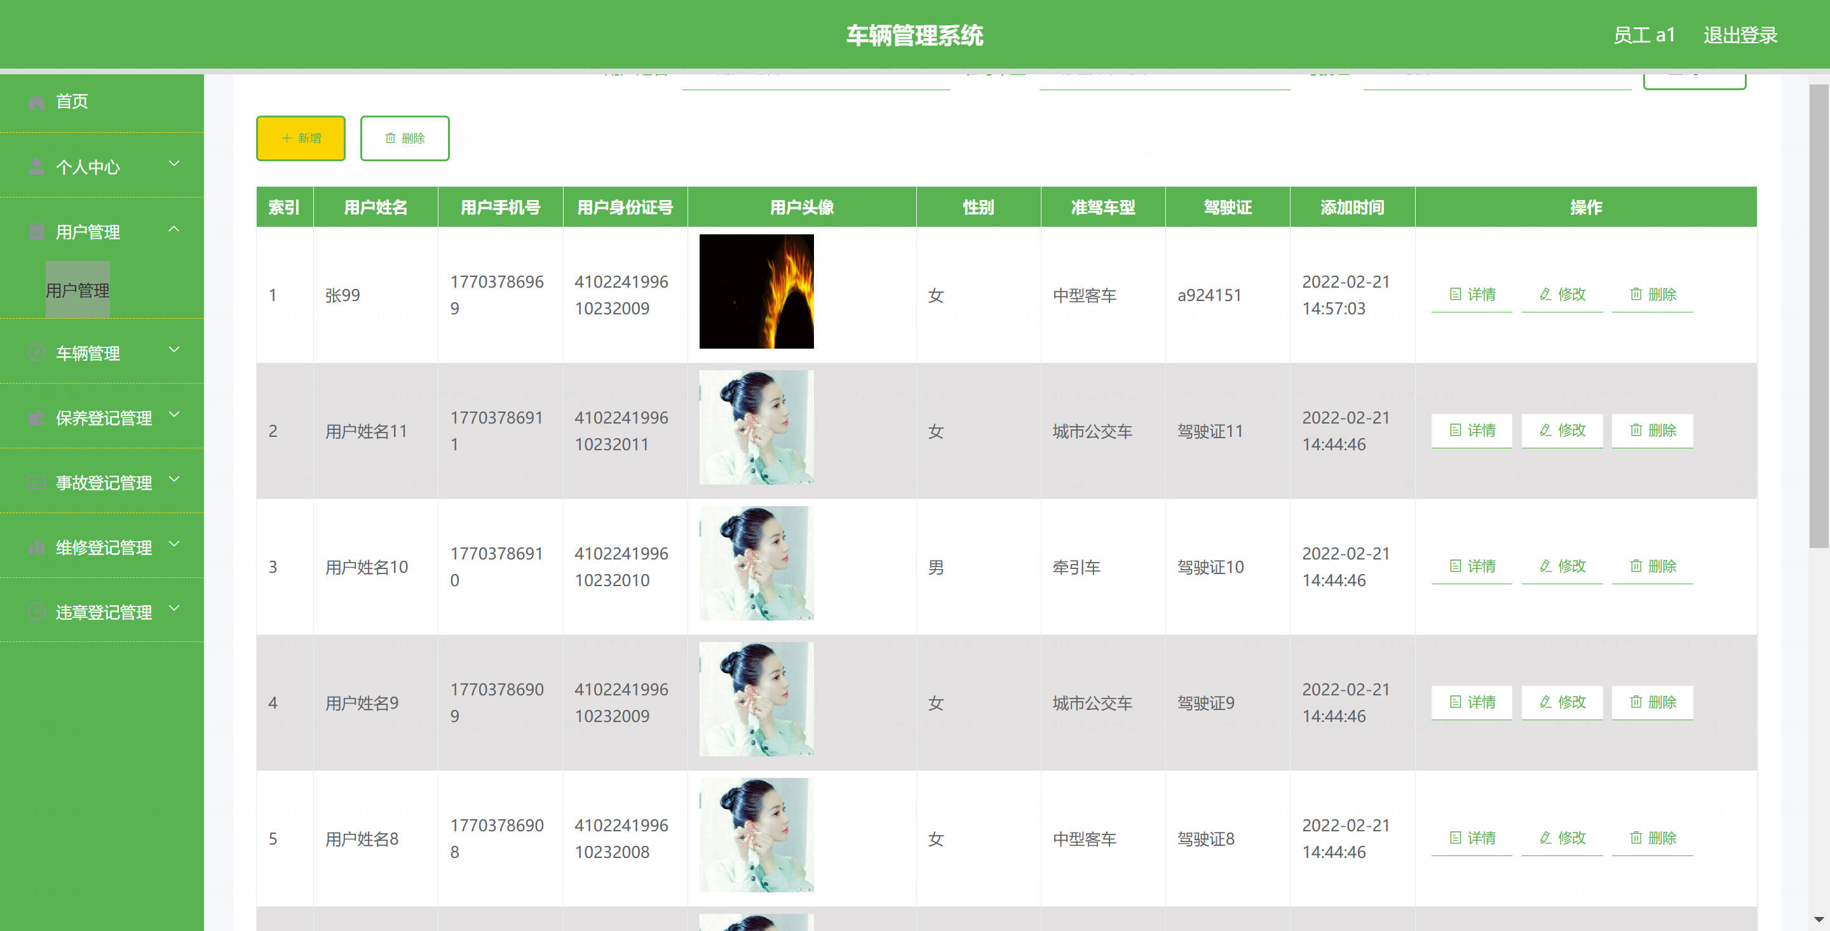Click the flame avatar thumbnail of 张99
This screenshot has width=1830, height=931.
tap(756, 291)
